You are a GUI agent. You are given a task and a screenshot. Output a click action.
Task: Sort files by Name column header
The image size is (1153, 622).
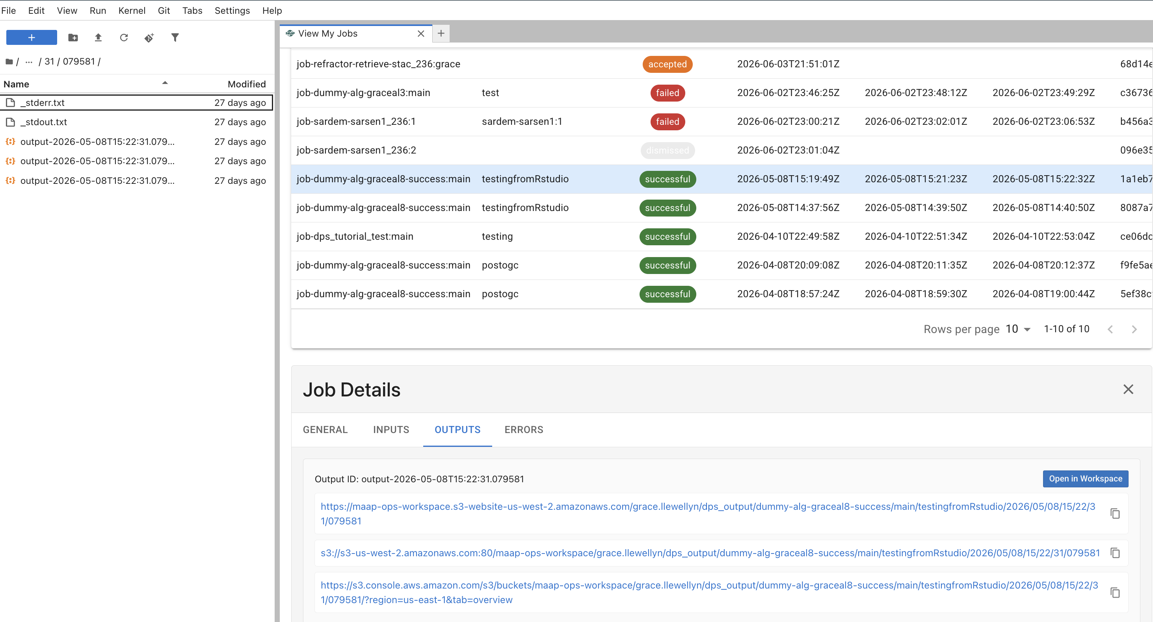click(85, 84)
